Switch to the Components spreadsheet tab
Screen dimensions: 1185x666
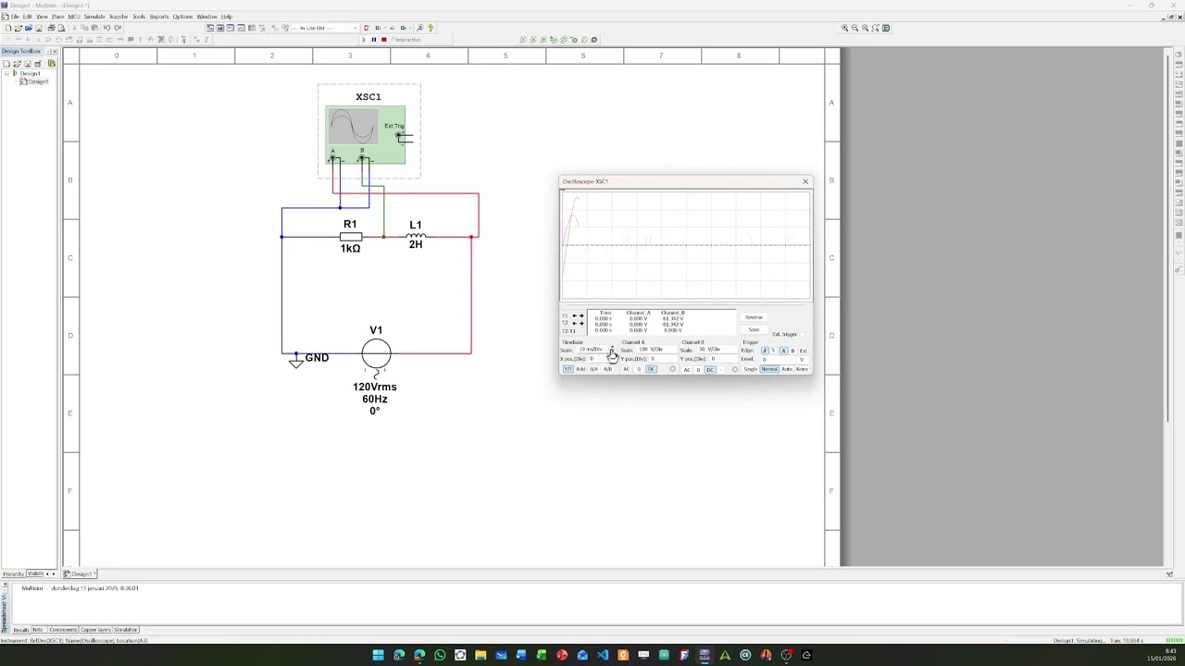(63, 630)
